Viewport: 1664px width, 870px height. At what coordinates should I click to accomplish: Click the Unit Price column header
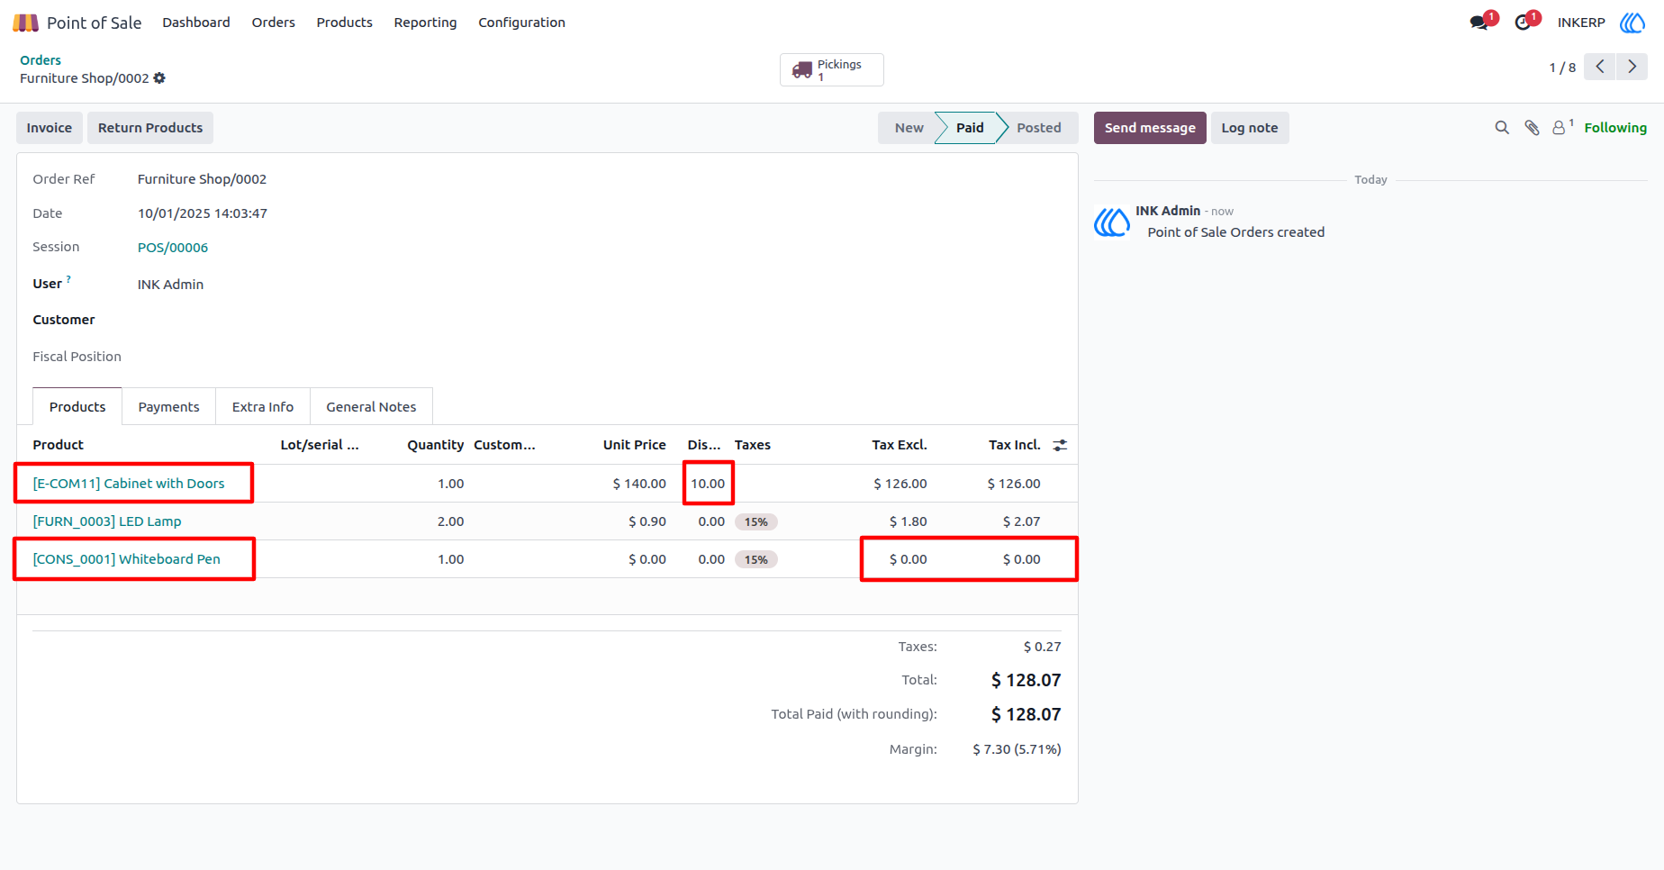coord(635,445)
